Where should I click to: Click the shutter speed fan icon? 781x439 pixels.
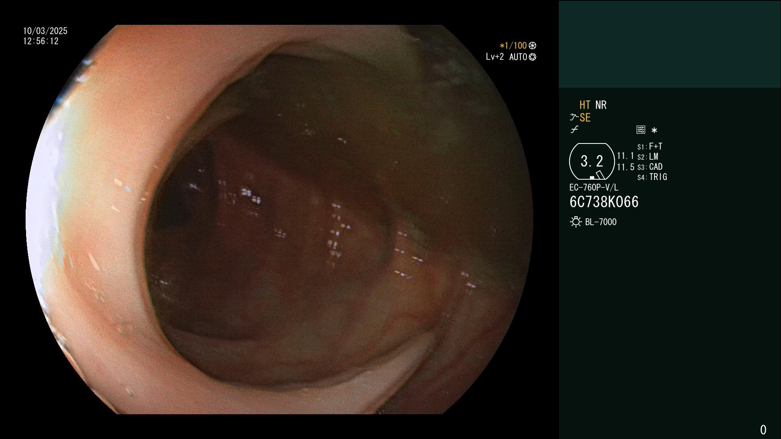pos(532,46)
